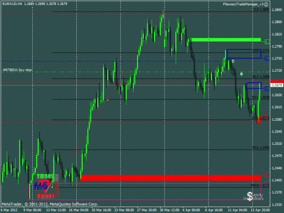Select the 38.2 1.2698 Fibonacci label

(261, 77)
